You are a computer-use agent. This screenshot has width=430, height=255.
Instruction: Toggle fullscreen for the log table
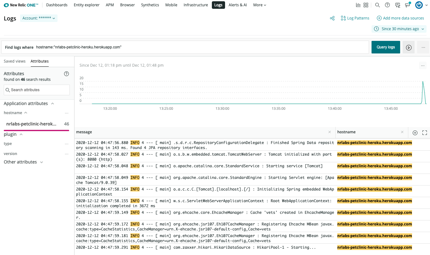(x=425, y=133)
